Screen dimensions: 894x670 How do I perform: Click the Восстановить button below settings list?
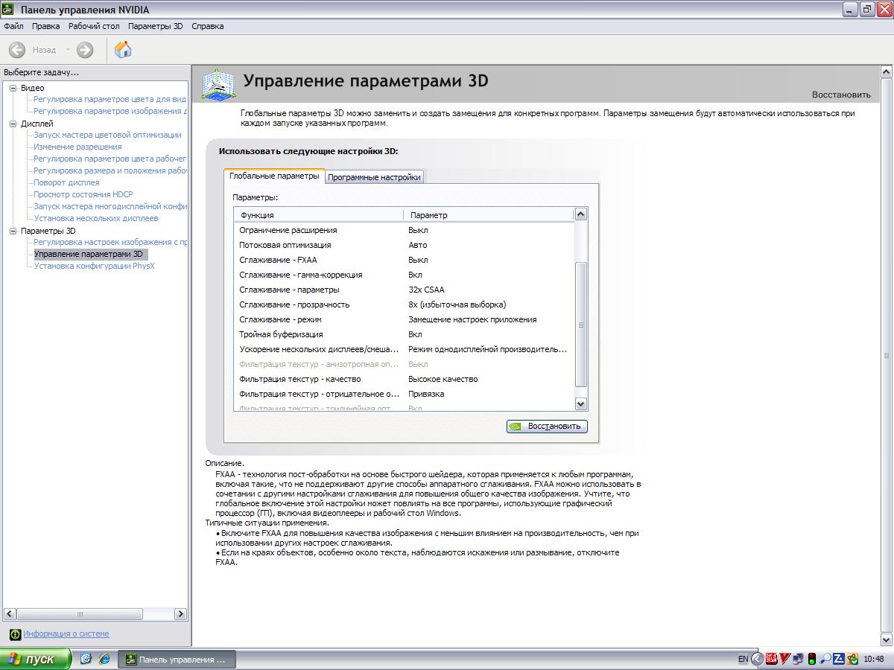(x=547, y=427)
